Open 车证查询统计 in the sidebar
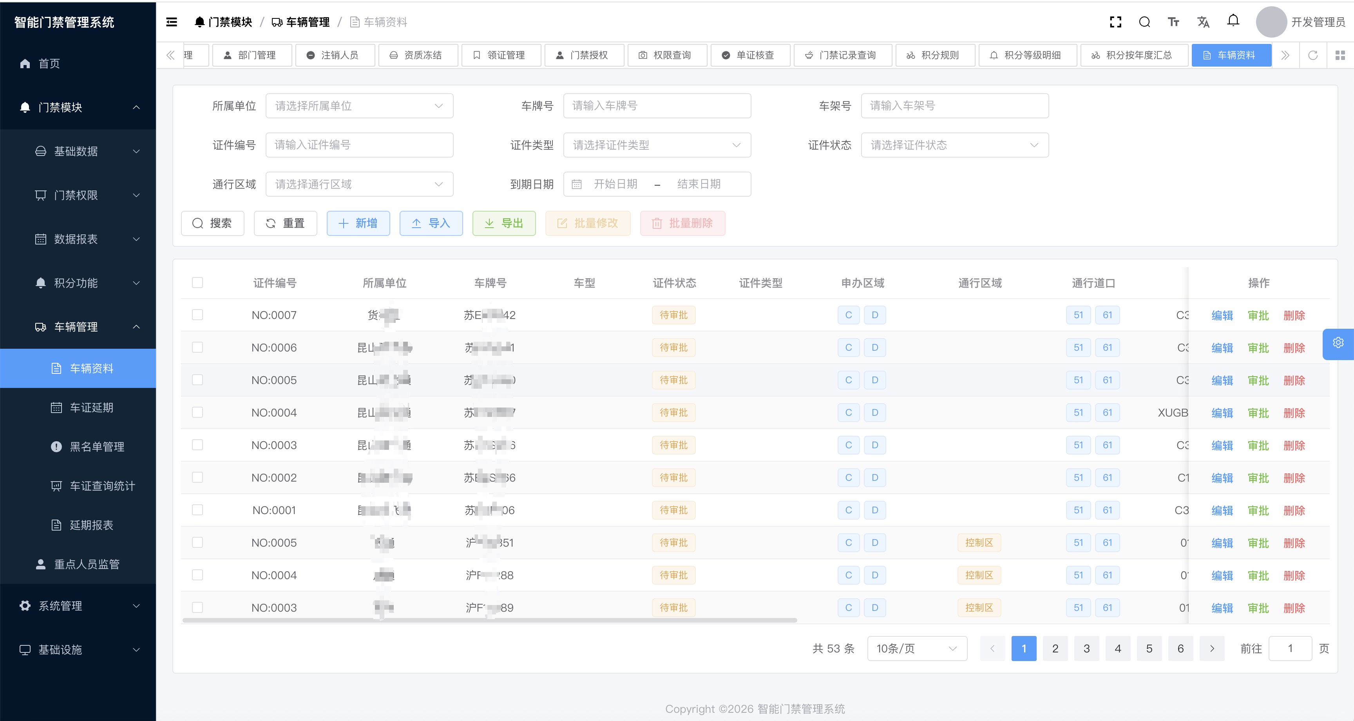The height and width of the screenshot is (721, 1354). tap(78, 486)
